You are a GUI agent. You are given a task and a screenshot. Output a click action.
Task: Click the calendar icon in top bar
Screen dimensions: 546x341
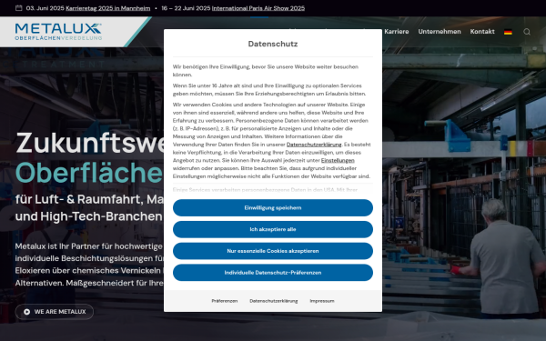19,8
